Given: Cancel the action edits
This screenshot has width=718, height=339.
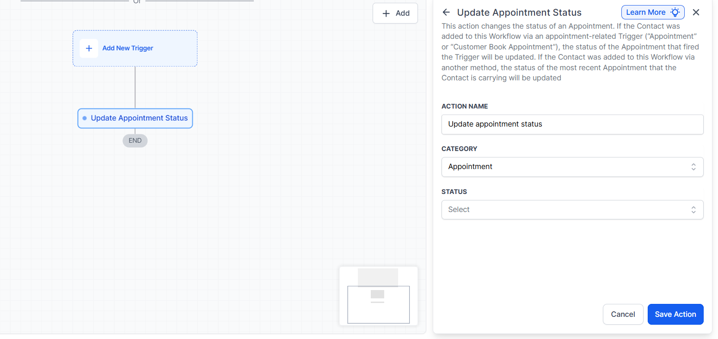Looking at the screenshot, I should coord(623,314).
